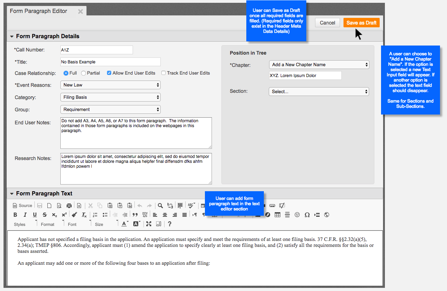
Task: Check Track End User Edits checkbox
Action: (x=164, y=73)
